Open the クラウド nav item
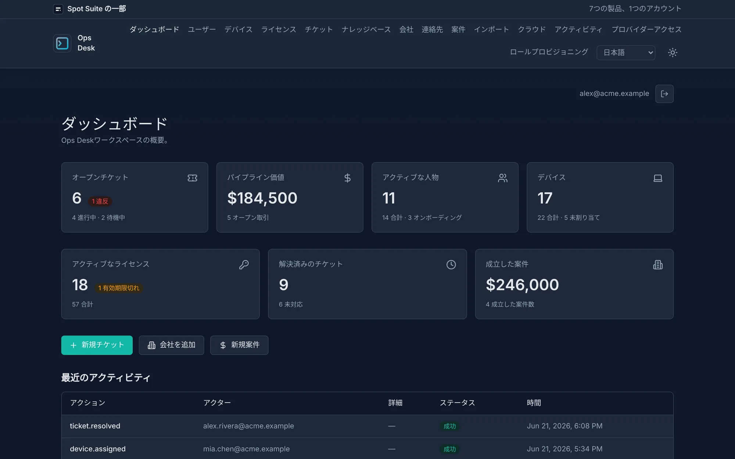The height and width of the screenshot is (459, 735). point(532,29)
